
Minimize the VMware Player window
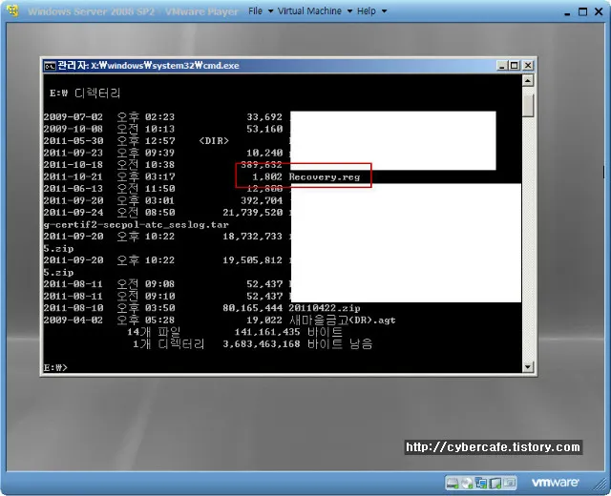click(567, 12)
